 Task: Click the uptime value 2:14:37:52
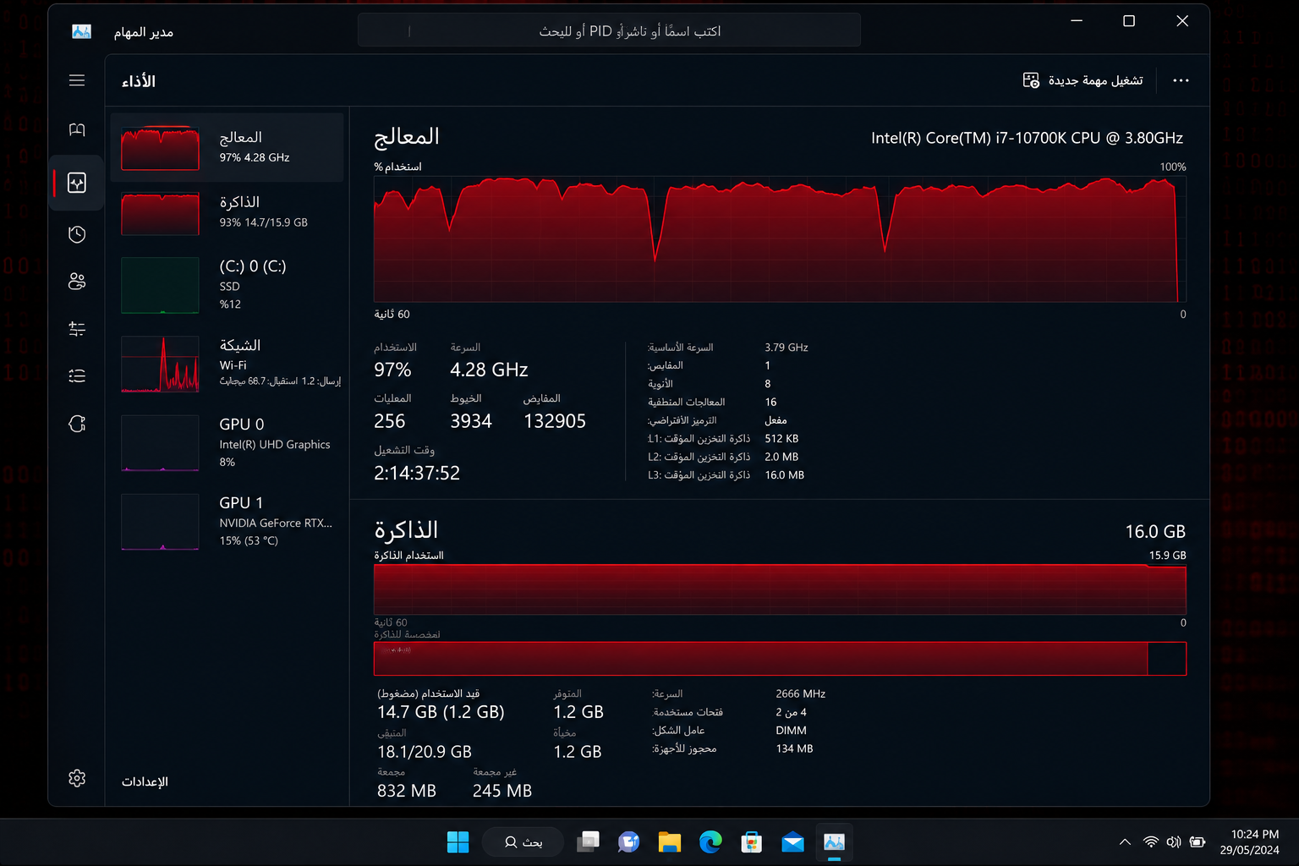pyautogui.click(x=417, y=473)
